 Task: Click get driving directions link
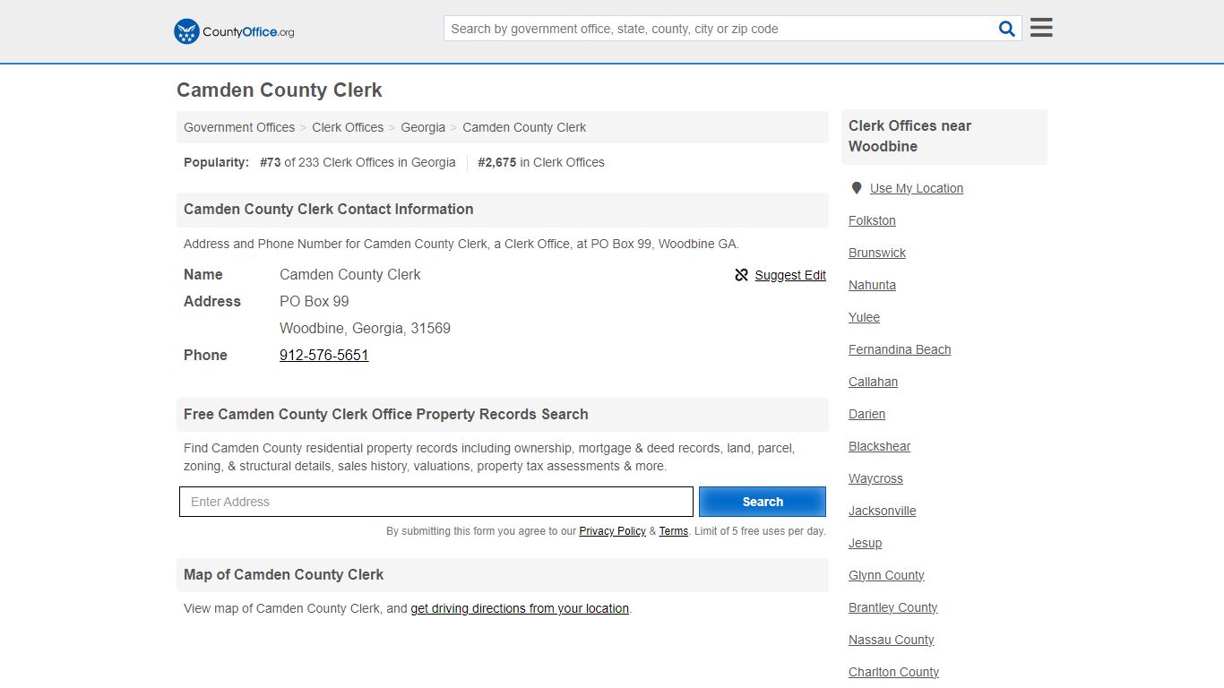click(520, 608)
